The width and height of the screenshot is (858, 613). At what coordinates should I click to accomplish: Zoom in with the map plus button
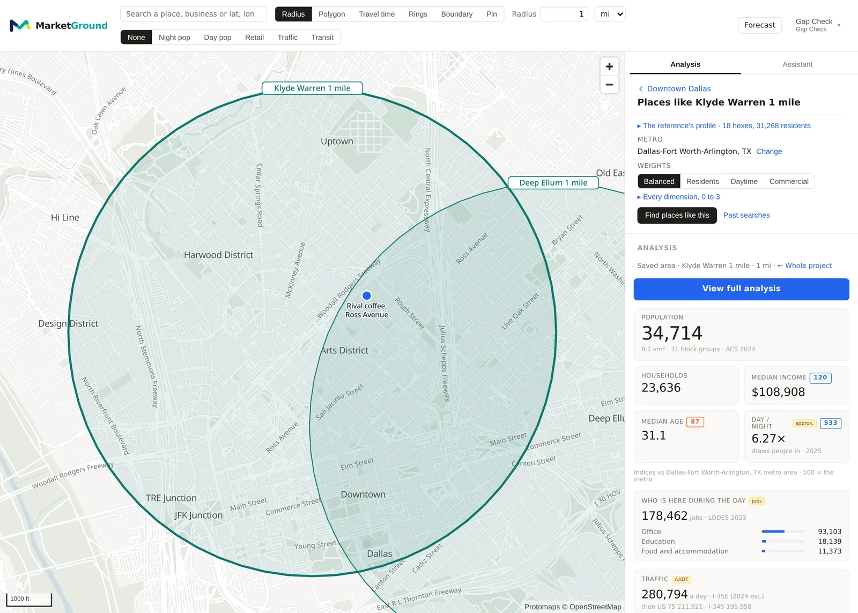pyautogui.click(x=609, y=67)
